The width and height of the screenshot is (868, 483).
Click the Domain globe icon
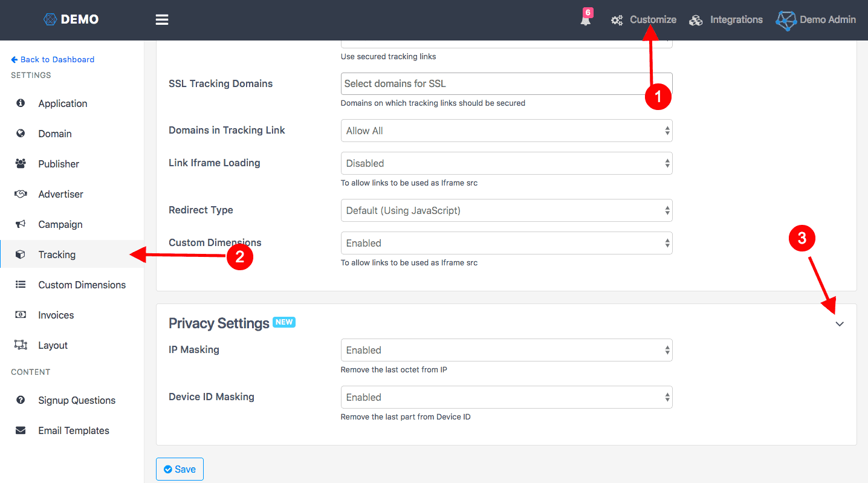21,134
